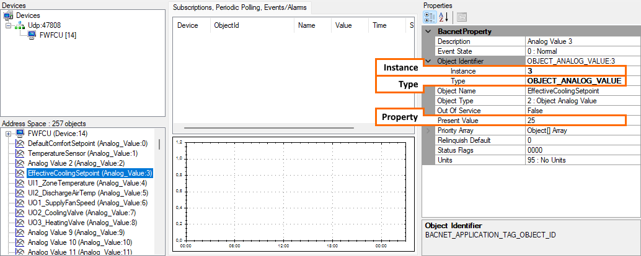Expand the FWFCU (Device:14) node
This screenshot has height=256, width=641.
tap(8, 134)
